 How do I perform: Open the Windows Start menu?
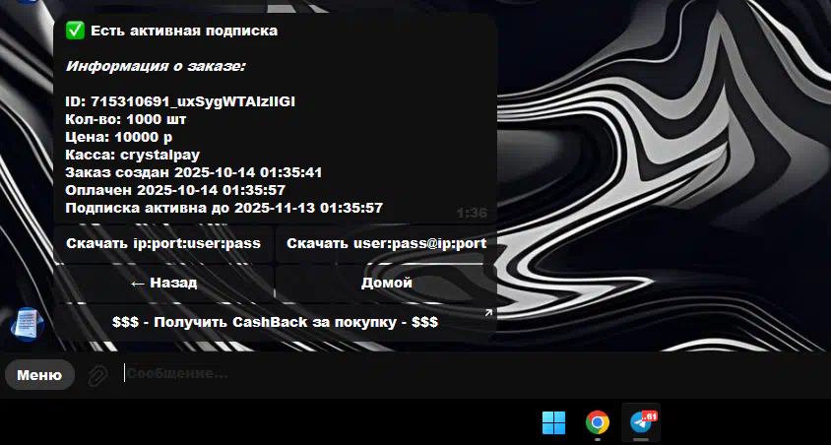click(x=553, y=422)
